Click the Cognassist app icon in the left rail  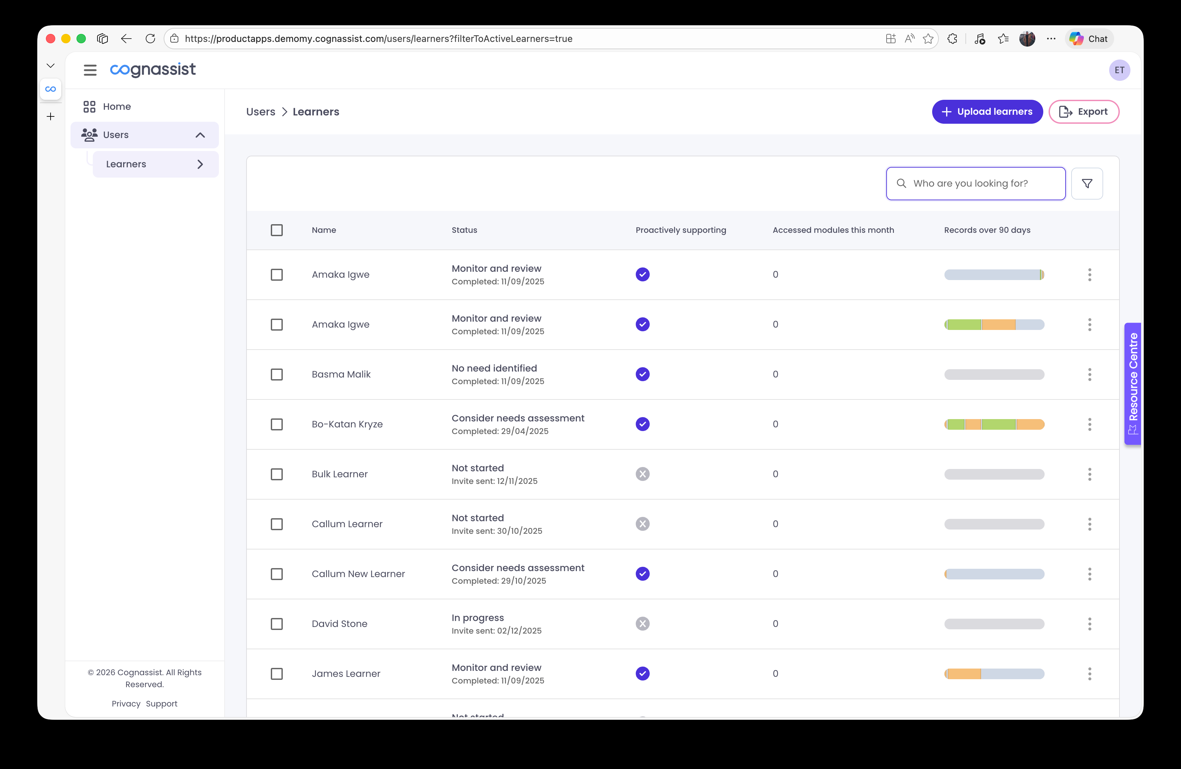[x=51, y=89]
